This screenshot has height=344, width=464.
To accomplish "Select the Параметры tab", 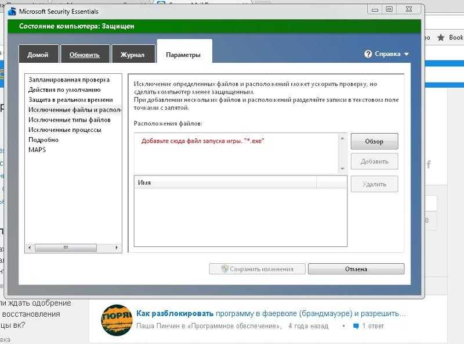I will click(x=184, y=52).
